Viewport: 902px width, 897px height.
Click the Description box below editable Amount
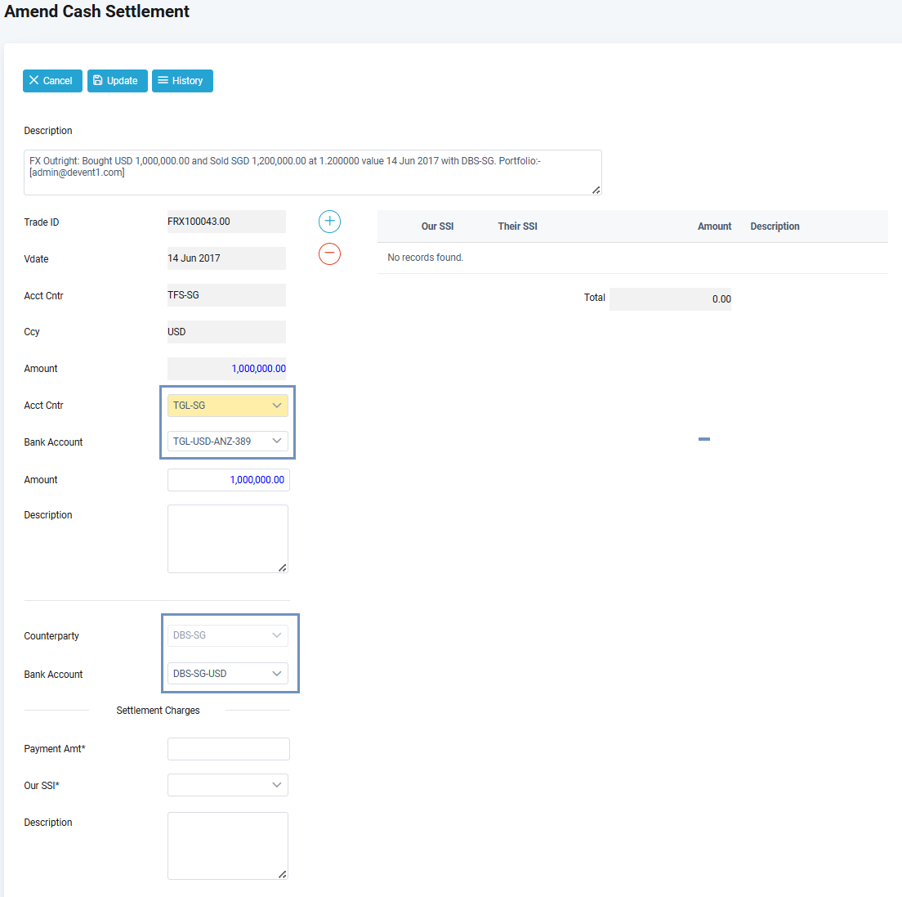pyautogui.click(x=227, y=538)
